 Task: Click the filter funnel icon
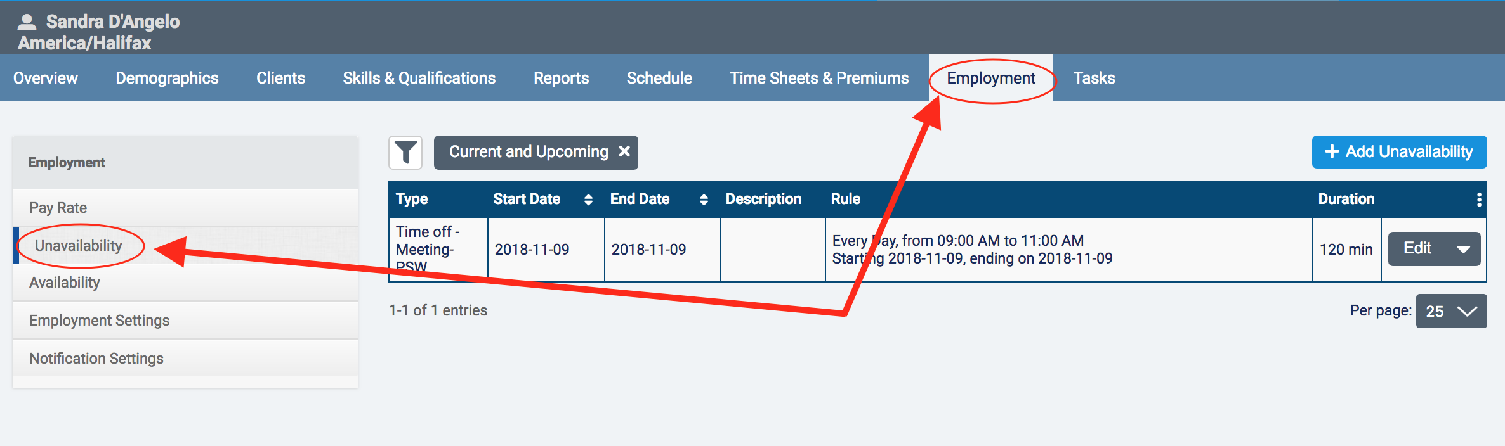(x=405, y=153)
